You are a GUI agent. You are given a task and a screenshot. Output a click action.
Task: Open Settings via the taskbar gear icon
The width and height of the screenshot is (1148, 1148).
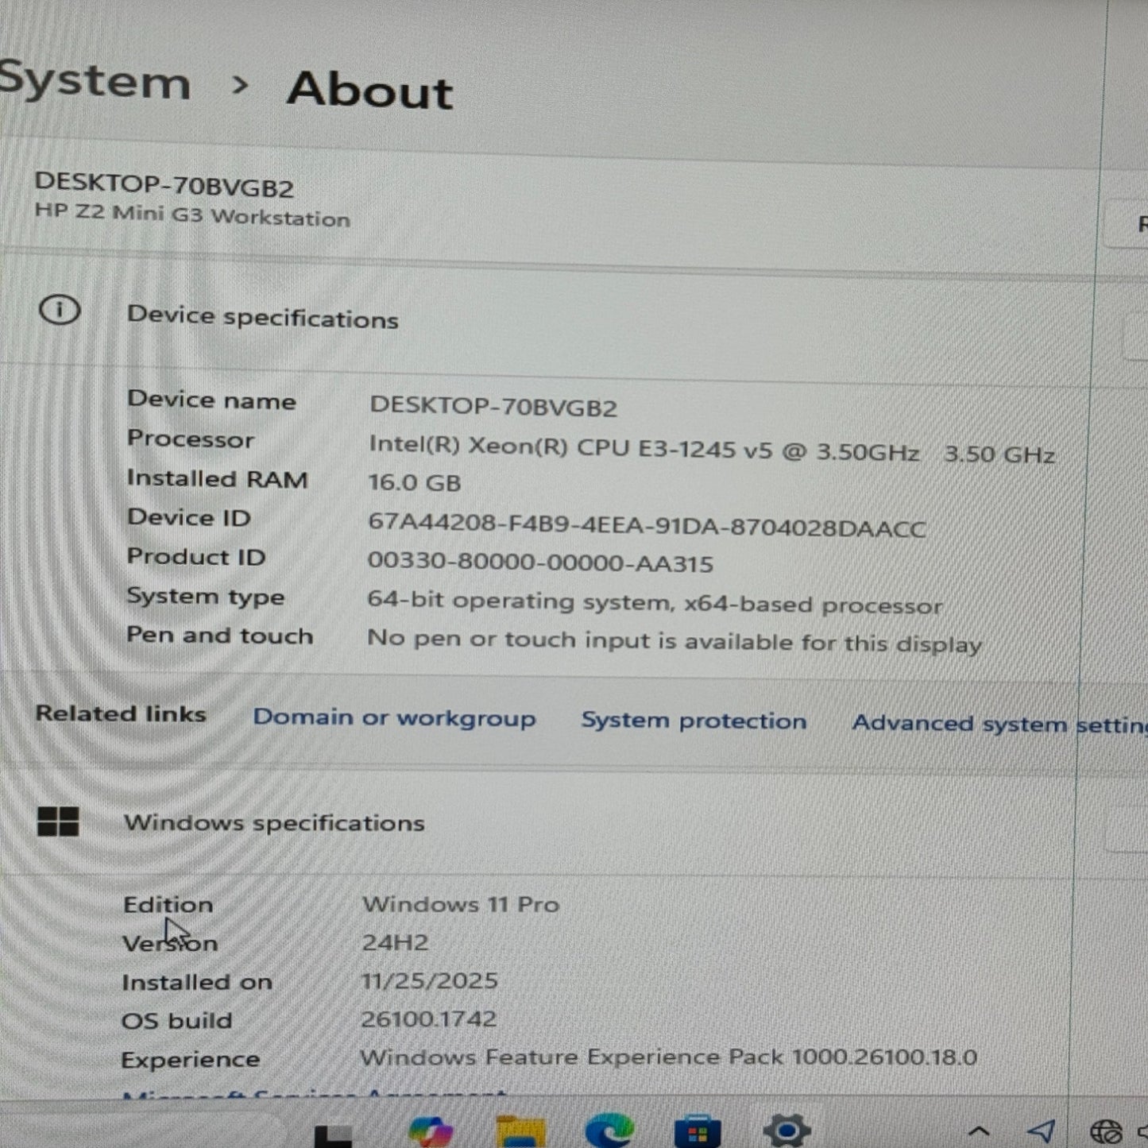tap(787, 1128)
